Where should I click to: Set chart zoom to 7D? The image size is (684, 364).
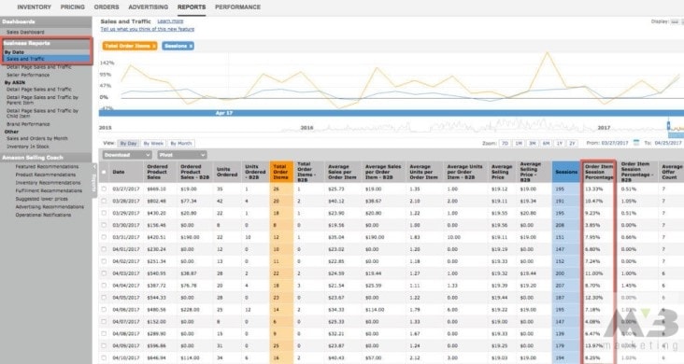point(505,143)
